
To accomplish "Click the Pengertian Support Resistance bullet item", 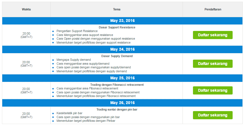I will [77, 31].
